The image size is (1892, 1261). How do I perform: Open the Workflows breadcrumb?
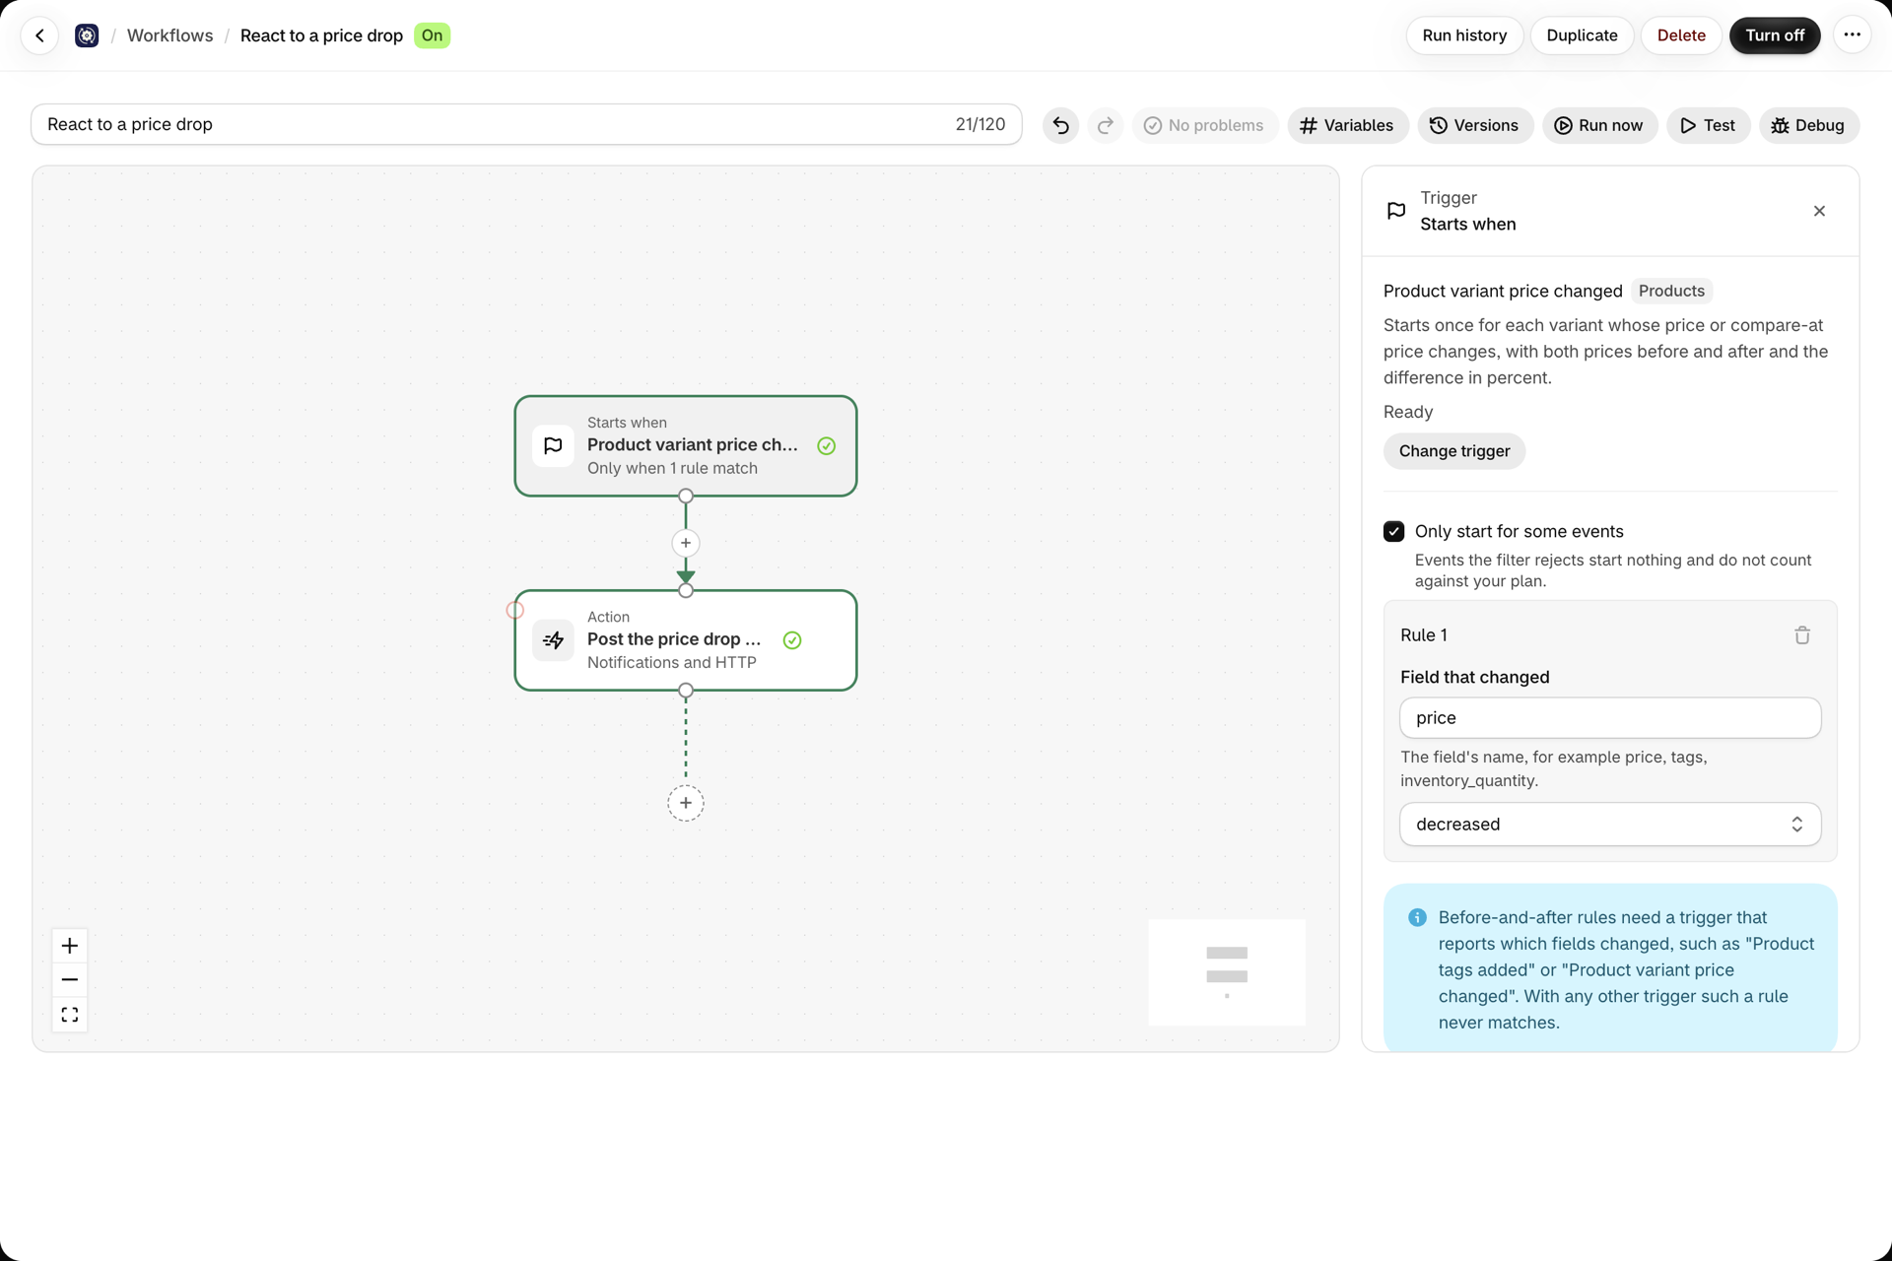coord(169,35)
